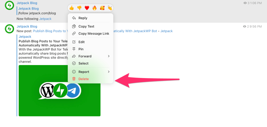
Task: Open the green post preview image
Action: pos(60,91)
